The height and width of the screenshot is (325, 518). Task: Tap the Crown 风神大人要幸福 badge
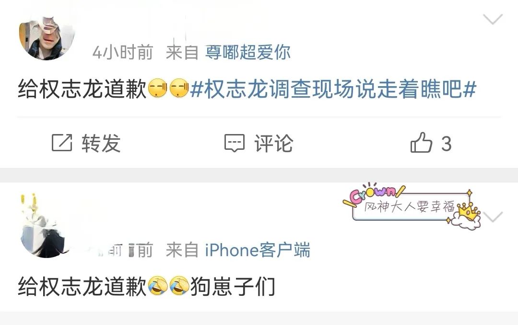412,206
